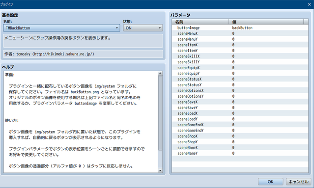
Task: Click the 値 column header
Action: (x=266, y=22)
